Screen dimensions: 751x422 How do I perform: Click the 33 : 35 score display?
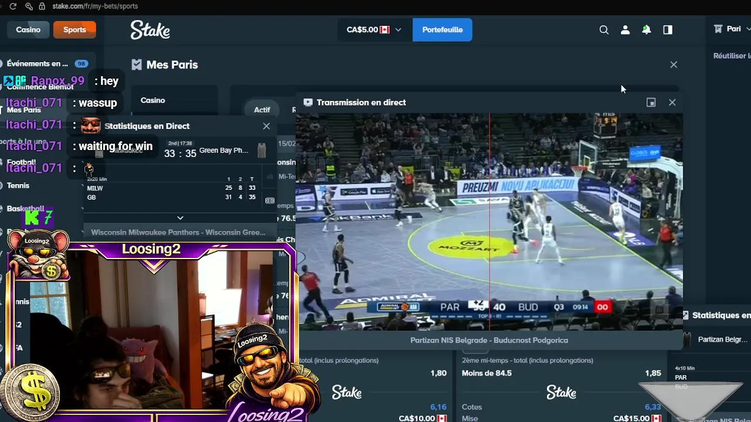click(180, 154)
